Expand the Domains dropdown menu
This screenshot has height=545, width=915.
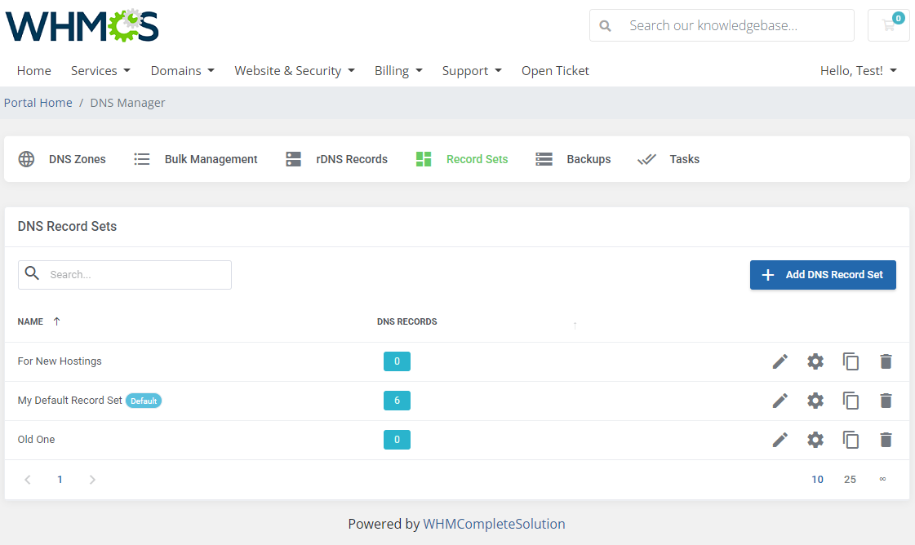click(x=183, y=71)
